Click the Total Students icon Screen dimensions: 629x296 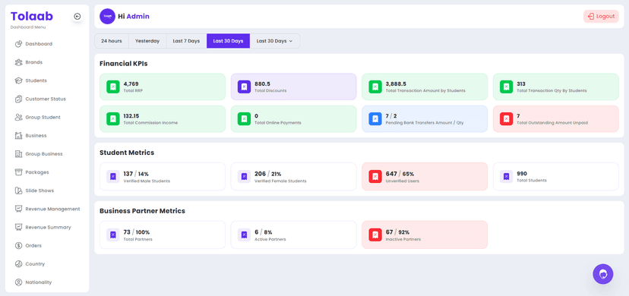pos(506,177)
